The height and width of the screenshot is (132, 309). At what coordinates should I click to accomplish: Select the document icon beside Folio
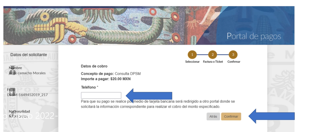click(12, 92)
